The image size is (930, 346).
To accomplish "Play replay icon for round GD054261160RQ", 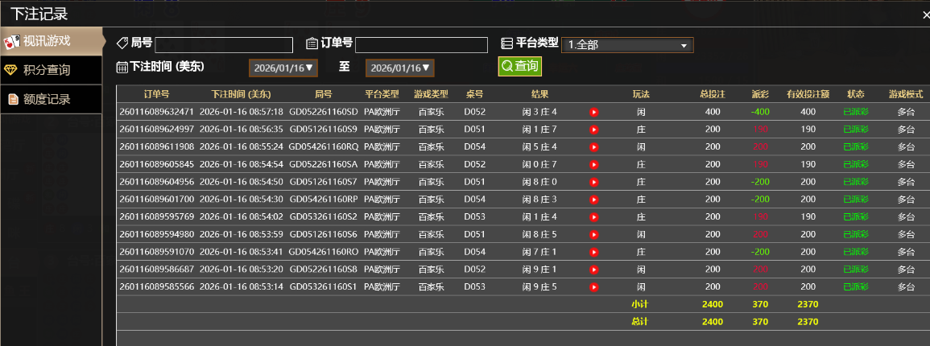I will pyautogui.click(x=593, y=147).
